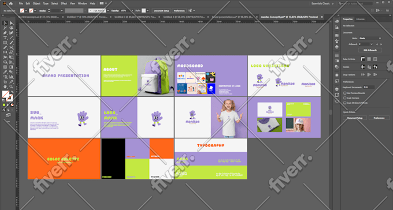Viewport: 393px width, 210px height.
Task: Select the Direct Selection tool
Action: 12,23
